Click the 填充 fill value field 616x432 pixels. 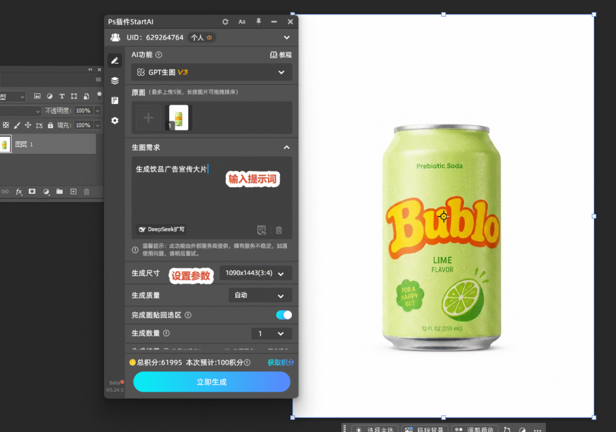[x=83, y=125]
